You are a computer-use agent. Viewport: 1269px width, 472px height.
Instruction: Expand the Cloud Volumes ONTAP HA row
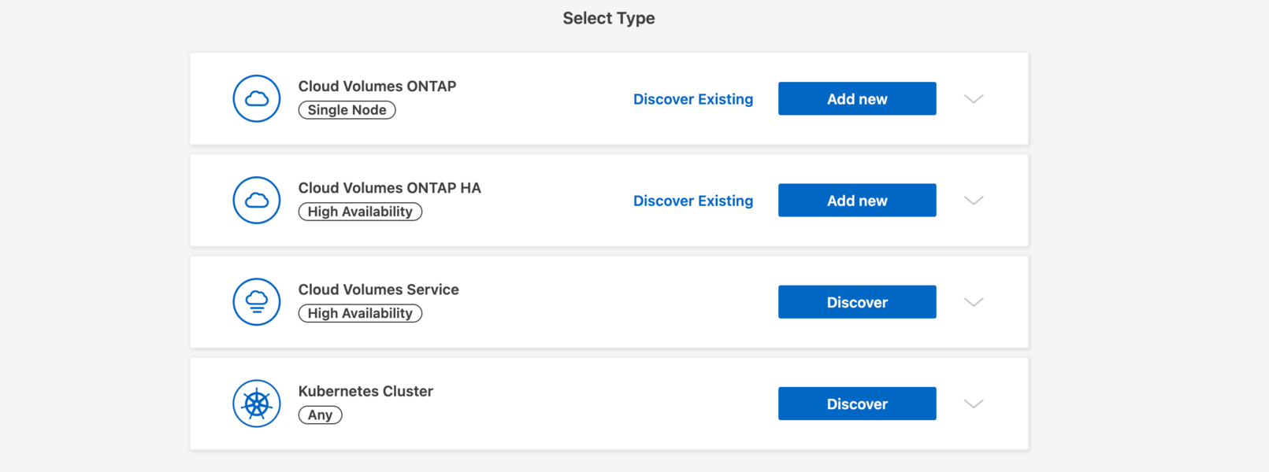click(974, 201)
